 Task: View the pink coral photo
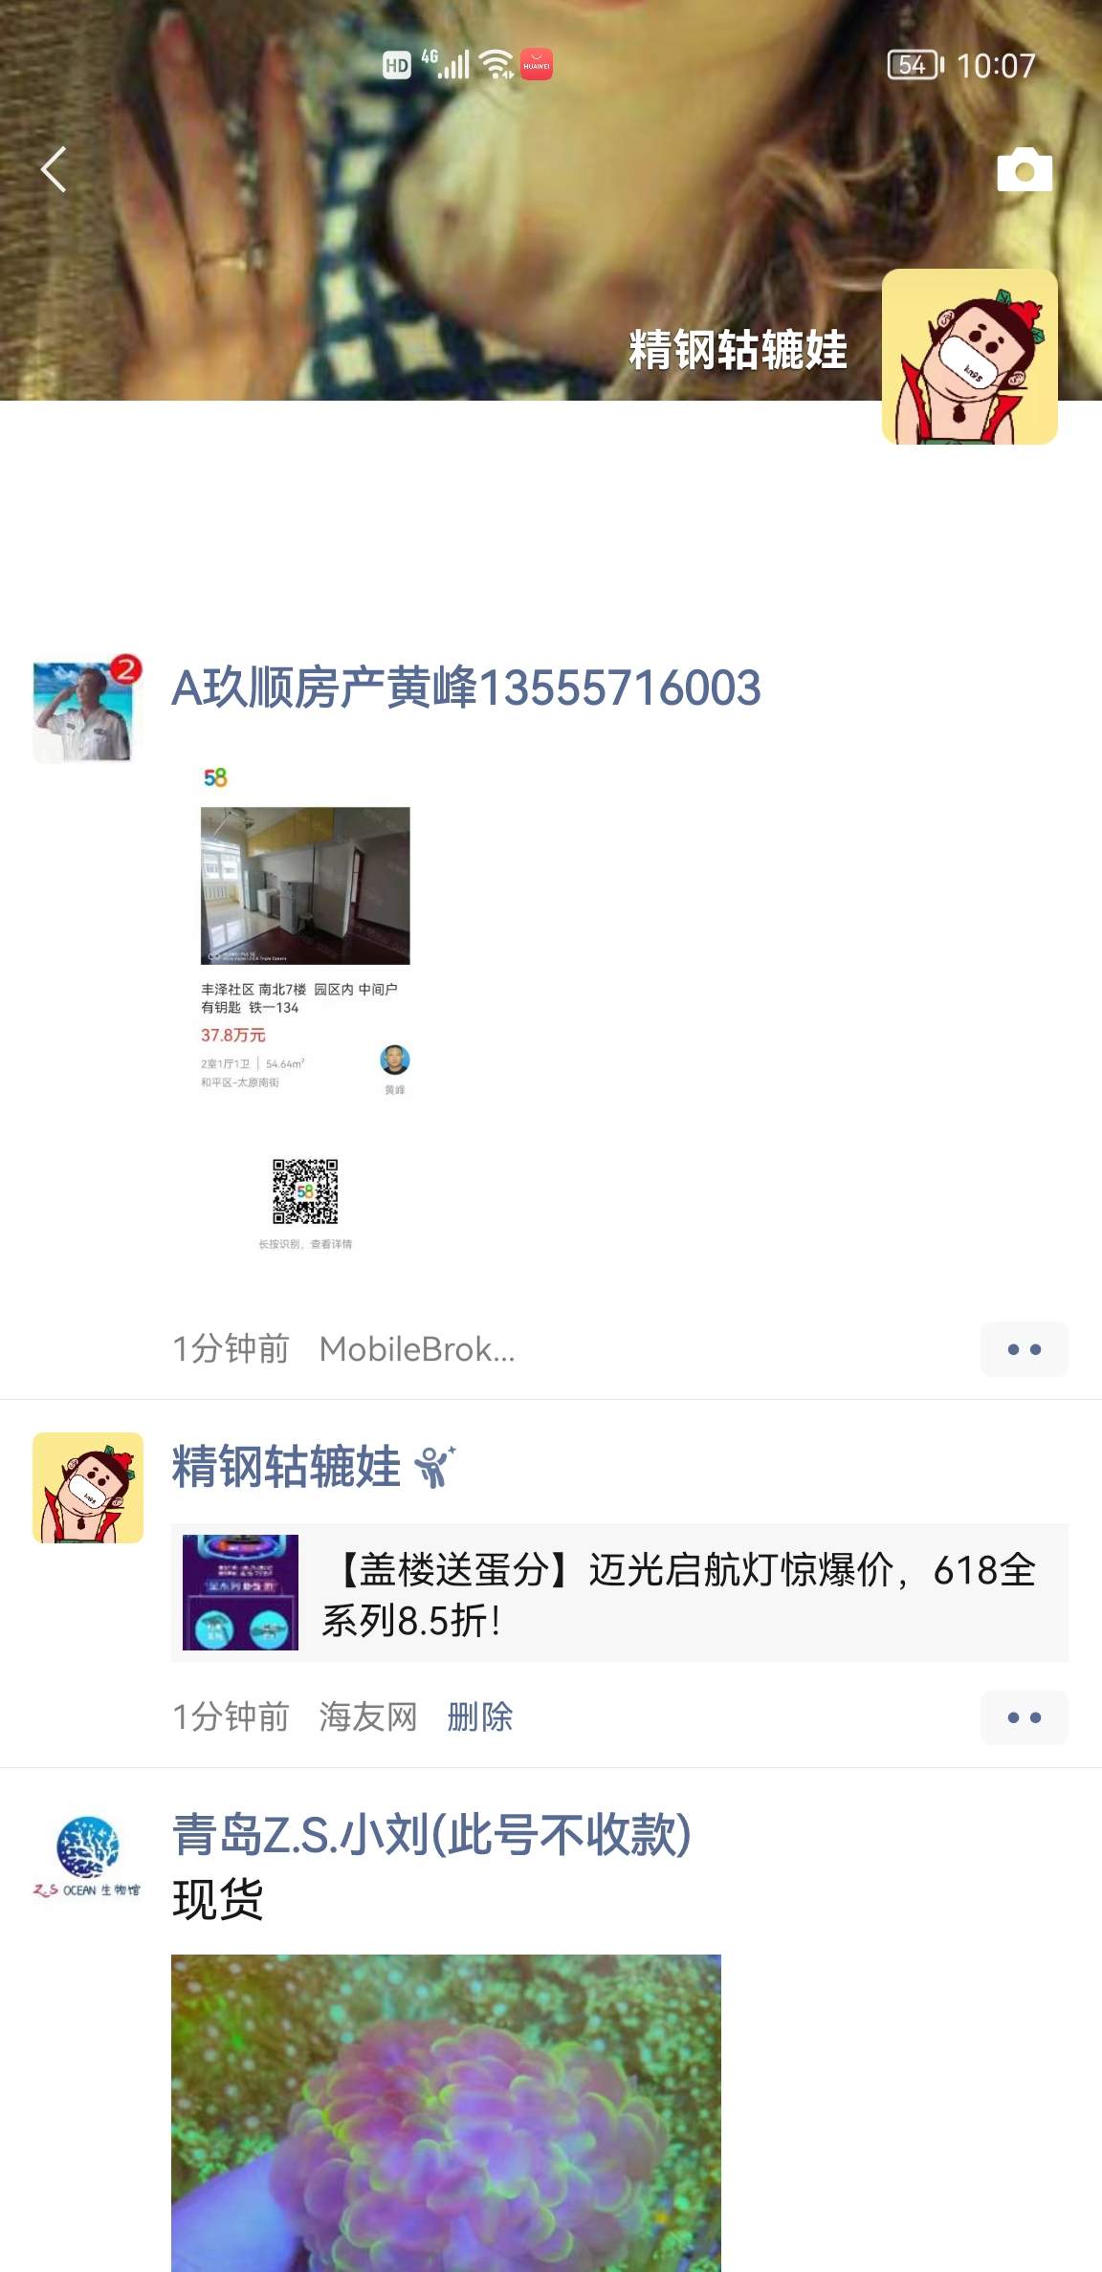(446, 2113)
